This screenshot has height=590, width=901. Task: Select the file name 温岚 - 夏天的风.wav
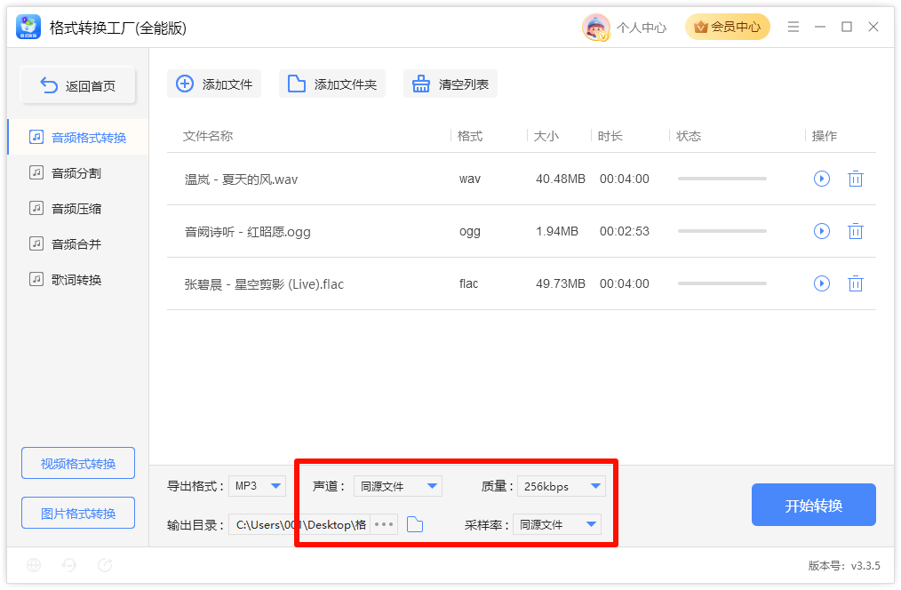point(241,179)
